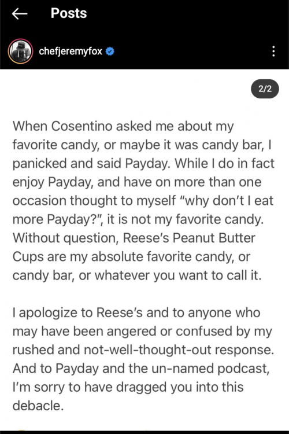Tap the line 'candy bar, or whatever you want'
Screen dimensions: 289x434
click(137, 275)
